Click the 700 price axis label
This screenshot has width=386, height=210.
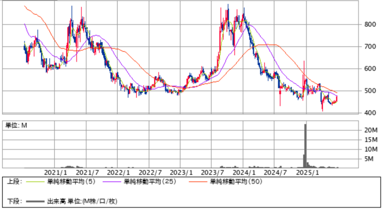(x=370, y=46)
